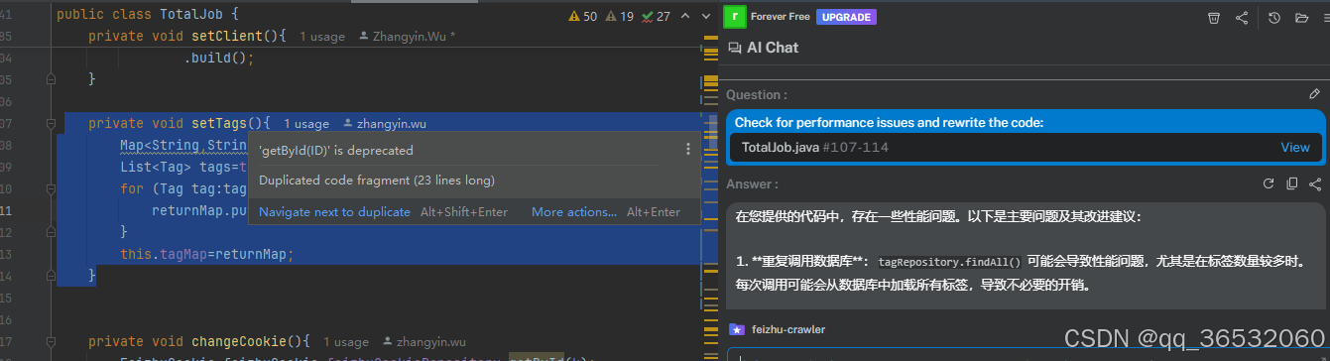Upgrade the plan via UPGRADE button

point(846,17)
